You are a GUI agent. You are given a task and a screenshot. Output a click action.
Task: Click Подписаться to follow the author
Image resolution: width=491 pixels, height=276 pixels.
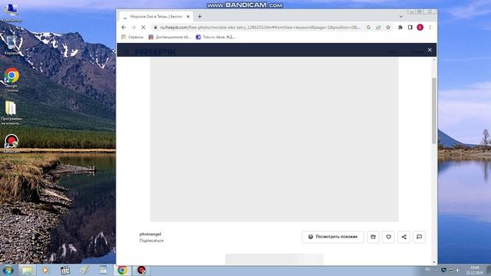(x=152, y=241)
